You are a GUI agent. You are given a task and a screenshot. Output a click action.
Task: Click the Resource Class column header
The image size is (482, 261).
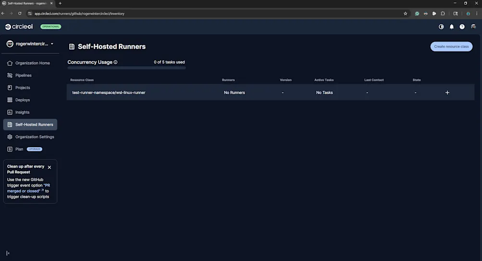click(82, 80)
